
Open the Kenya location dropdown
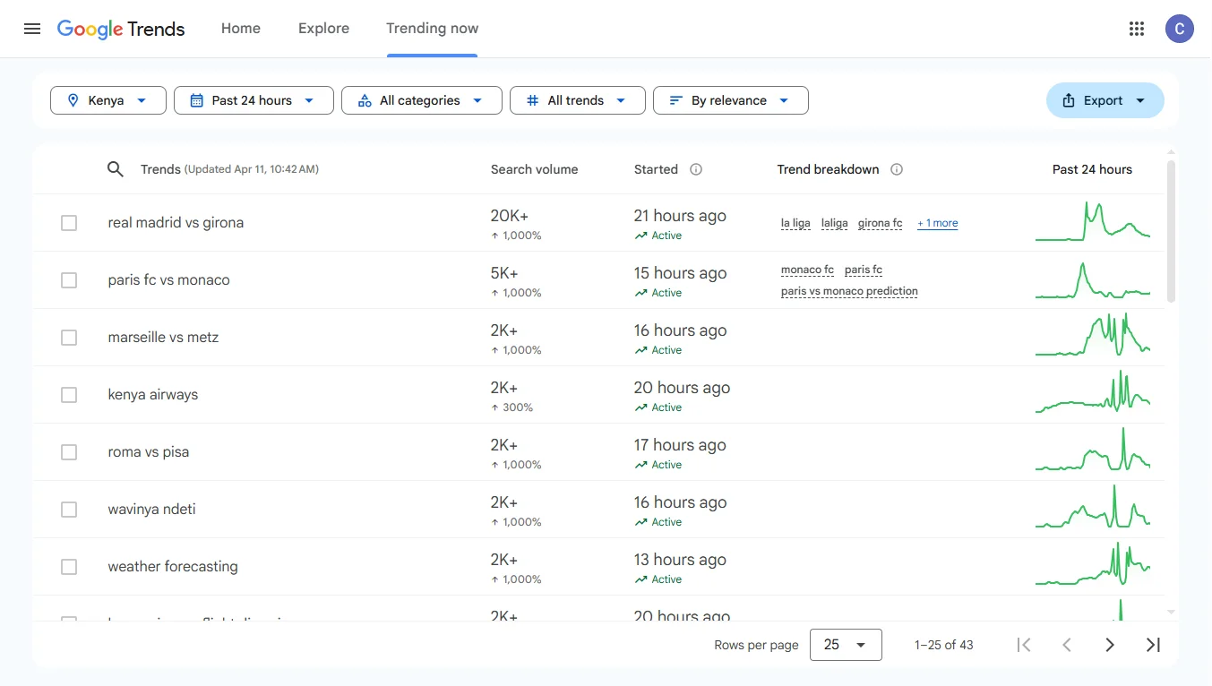tap(108, 100)
